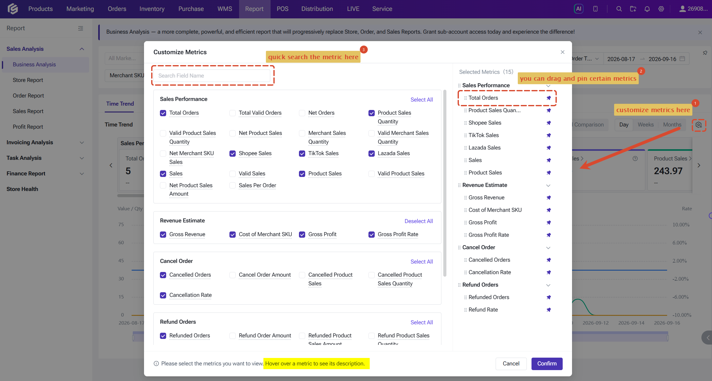Click pin icon at page top right
The width and height of the screenshot is (712, 381).
pyautogui.click(x=705, y=53)
